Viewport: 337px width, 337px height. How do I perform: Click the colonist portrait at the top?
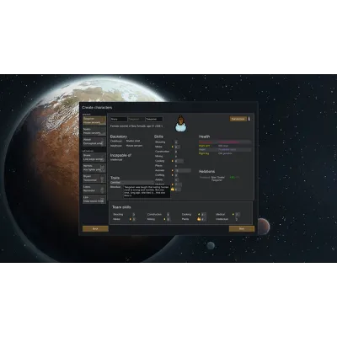pyautogui.click(x=181, y=123)
